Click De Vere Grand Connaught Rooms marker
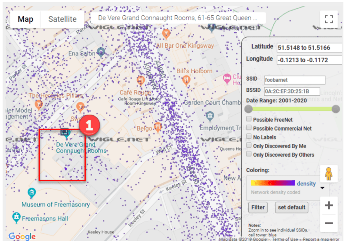This screenshot has width=346, height=247. [x=66, y=133]
